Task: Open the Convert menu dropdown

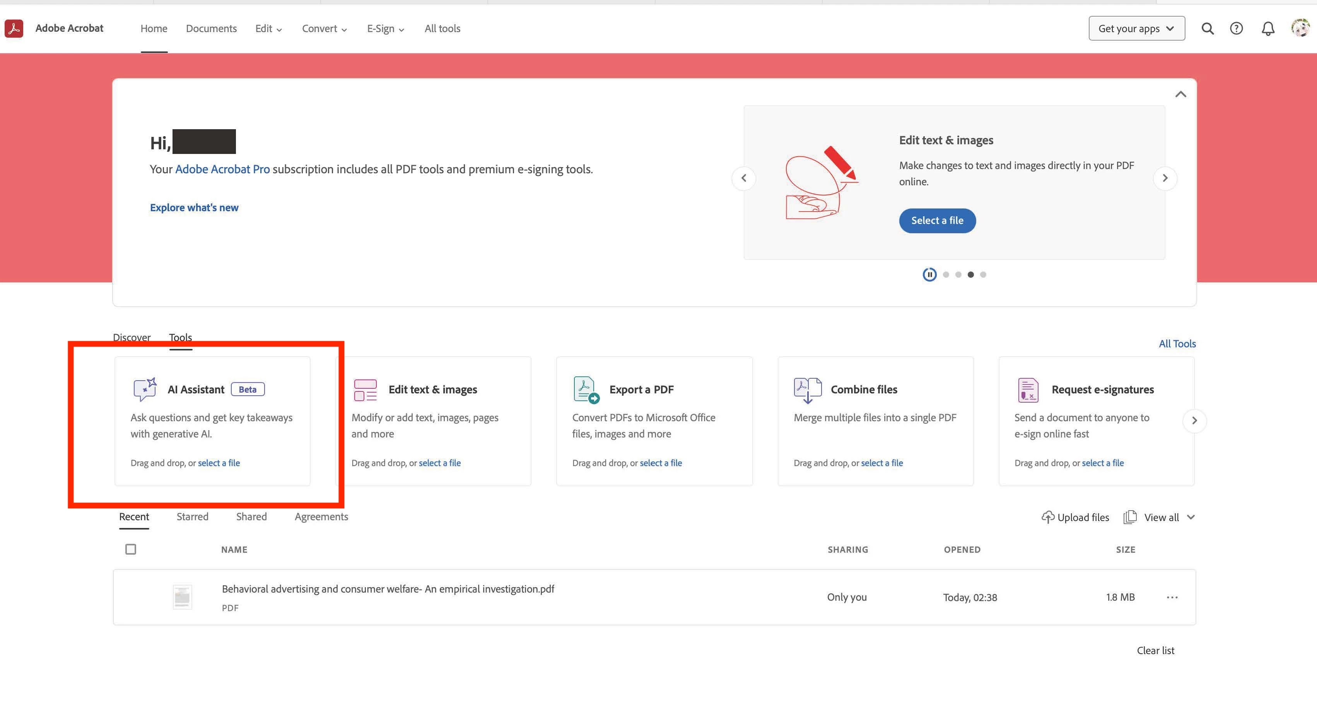Action: tap(324, 29)
